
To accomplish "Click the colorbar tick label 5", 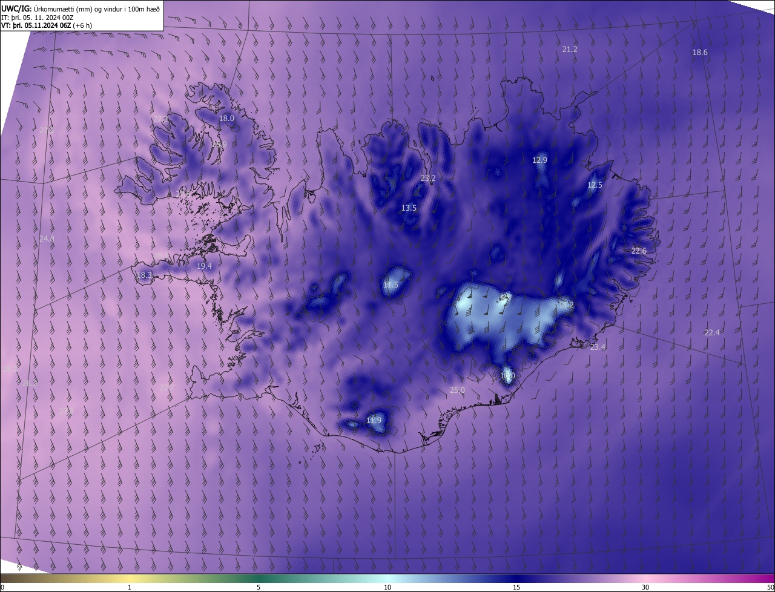I will click(x=259, y=587).
